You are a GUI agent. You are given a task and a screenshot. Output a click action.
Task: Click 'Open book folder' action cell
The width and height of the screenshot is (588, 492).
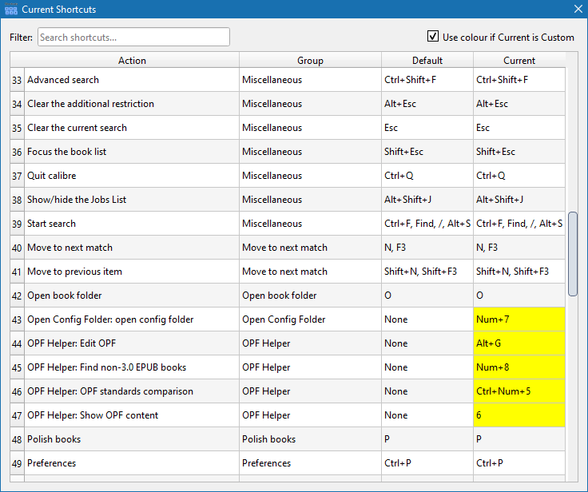pyautogui.click(x=132, y=296)
